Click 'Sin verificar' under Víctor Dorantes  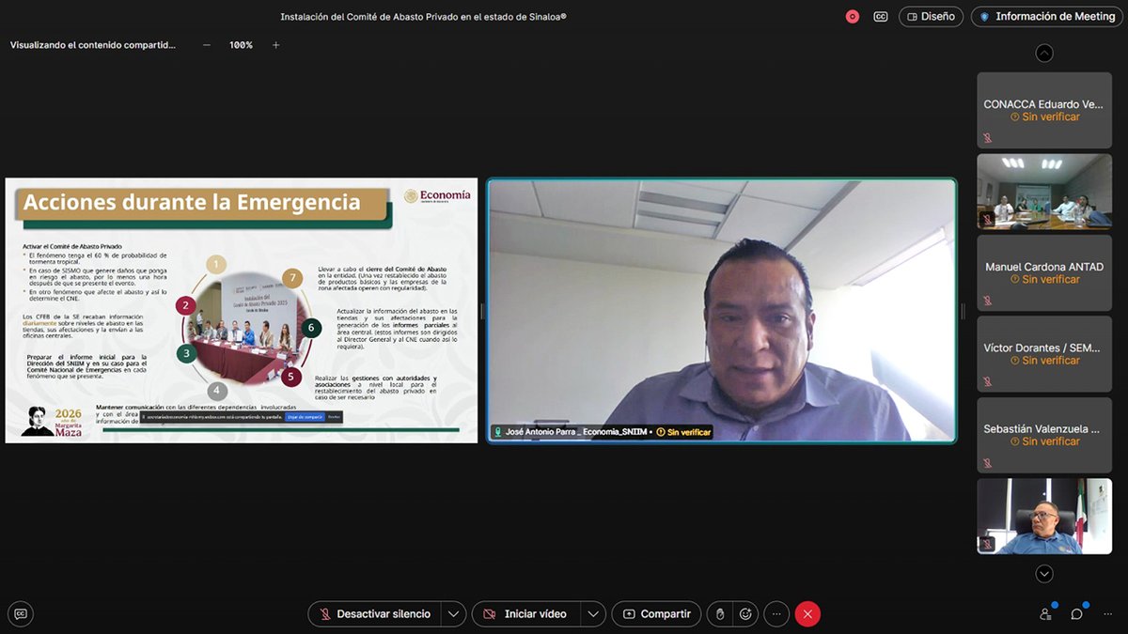[1044, 361]
